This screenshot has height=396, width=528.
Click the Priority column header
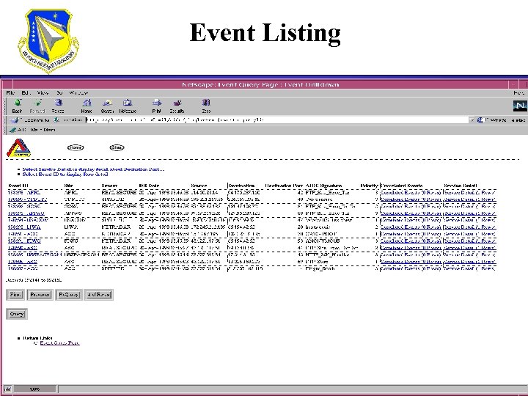[x=370, y=186]
